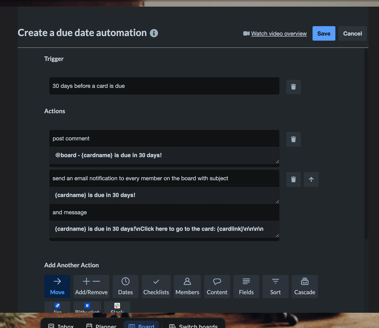Edit the email subject text field
Image resolution: width=379 pixels, height=328 pixels.
pyautogui.click(x=164, y=195)
